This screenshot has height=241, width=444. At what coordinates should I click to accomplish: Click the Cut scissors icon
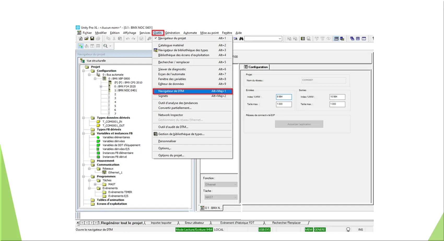pos(114,39)
